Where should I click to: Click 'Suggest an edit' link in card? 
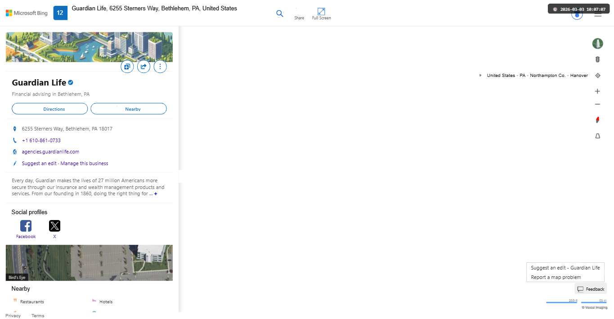click(39, 163)
